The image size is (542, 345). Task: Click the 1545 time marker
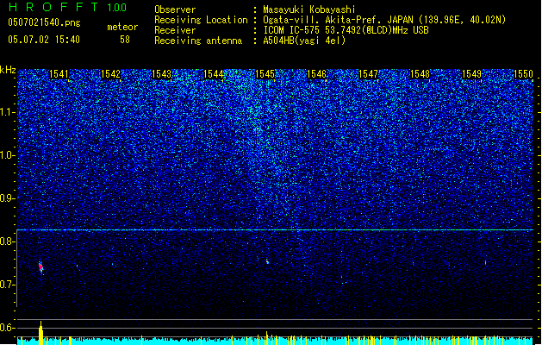[x=265, y=74]
